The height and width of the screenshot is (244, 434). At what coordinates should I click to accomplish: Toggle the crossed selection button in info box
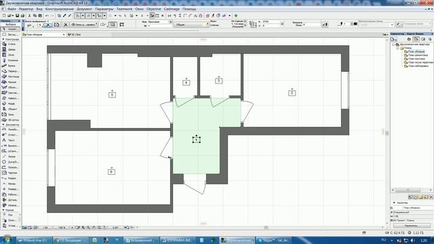tap(66, 25)
